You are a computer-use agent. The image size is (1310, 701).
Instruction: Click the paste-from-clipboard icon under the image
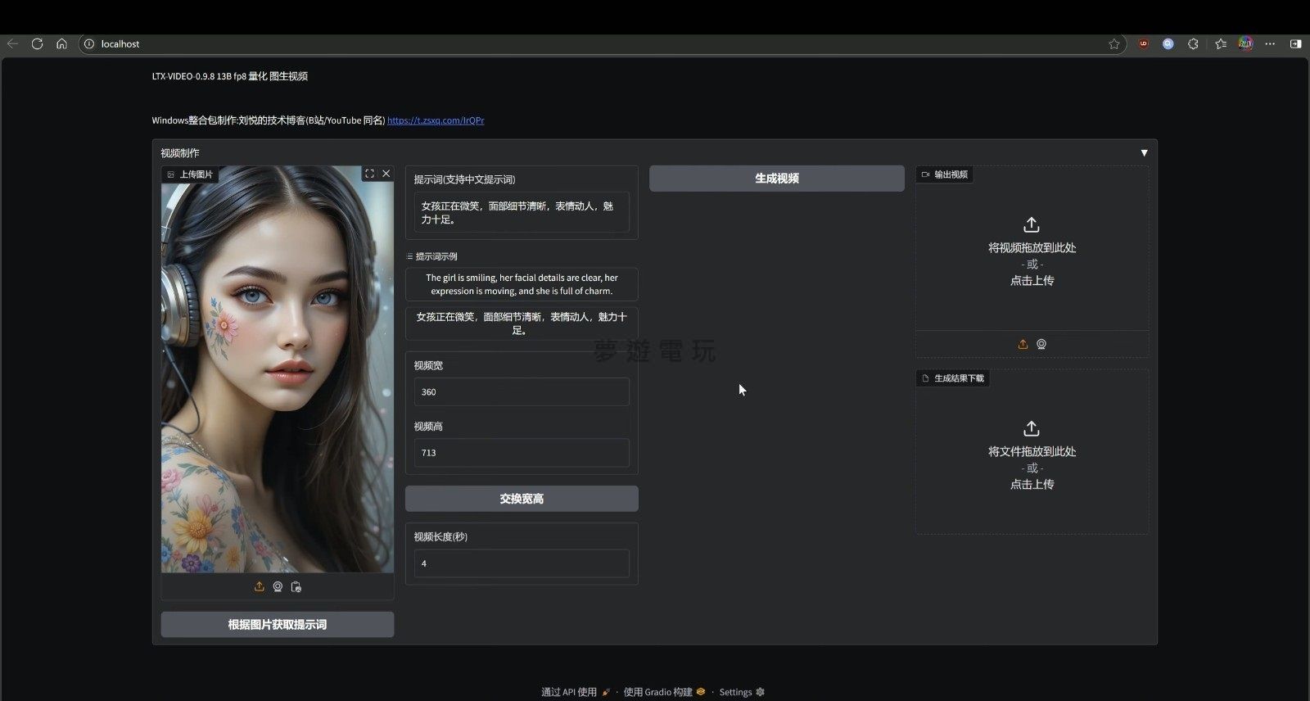coord(296,586)
